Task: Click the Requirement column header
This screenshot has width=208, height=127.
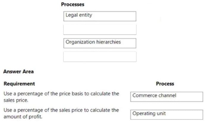Action: 19,84
